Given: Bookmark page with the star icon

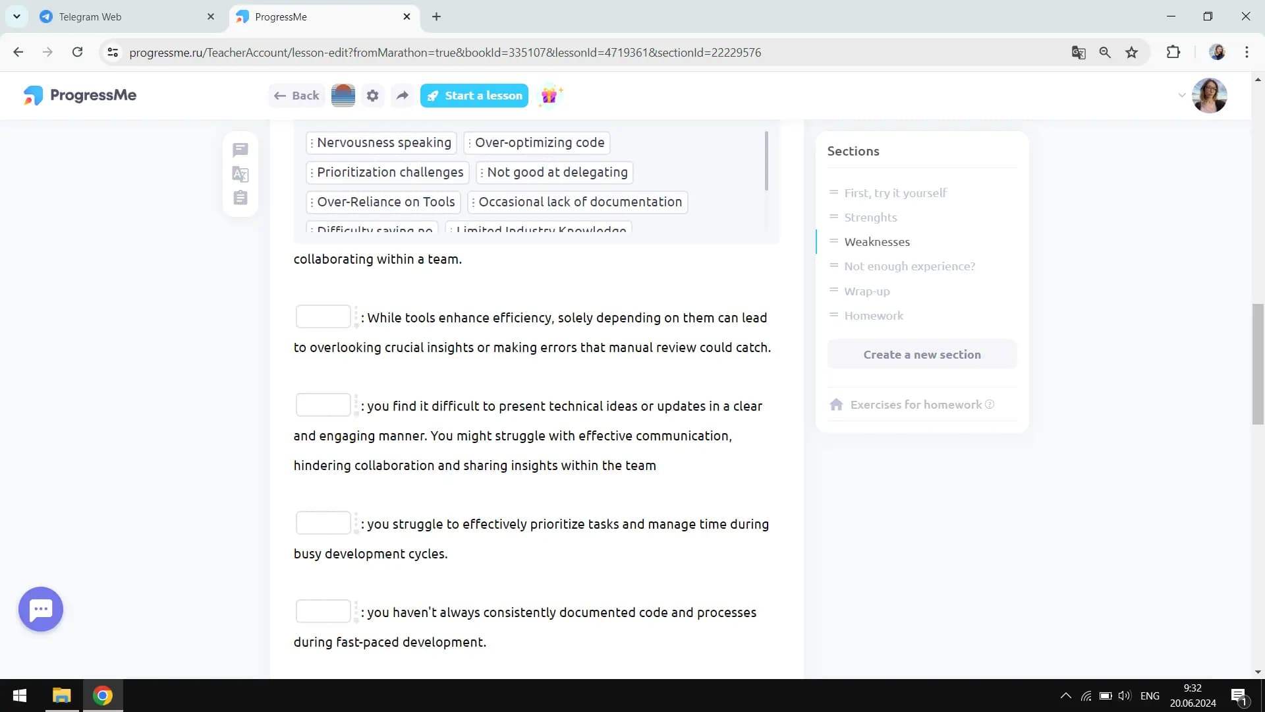Looking at the screenshot, I should tap(1132, 53).
